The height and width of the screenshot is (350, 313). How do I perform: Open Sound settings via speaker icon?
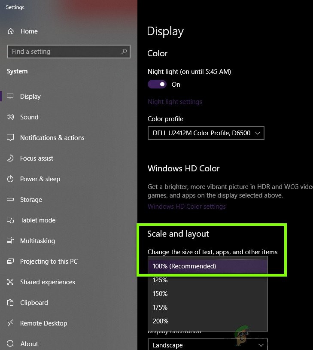pos(10,117)
